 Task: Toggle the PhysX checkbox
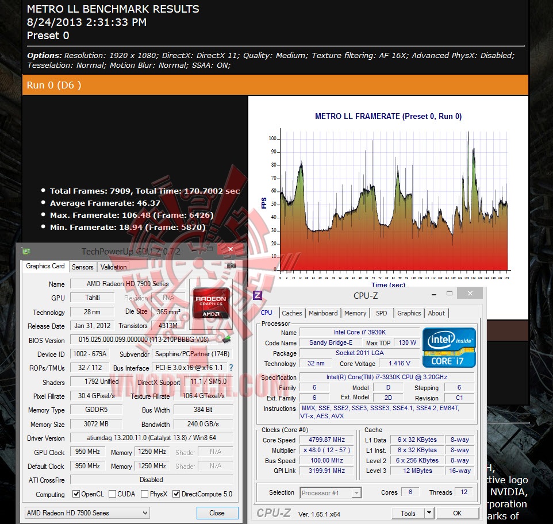(144, 494)
